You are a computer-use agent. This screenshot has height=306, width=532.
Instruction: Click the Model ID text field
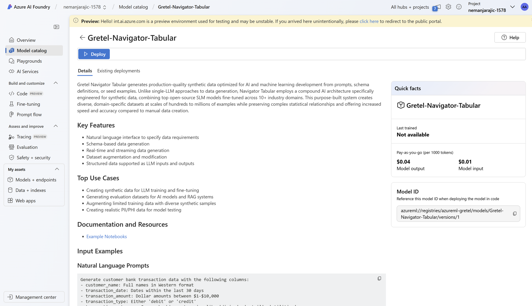pyautogui.click(x=458, y=214)
